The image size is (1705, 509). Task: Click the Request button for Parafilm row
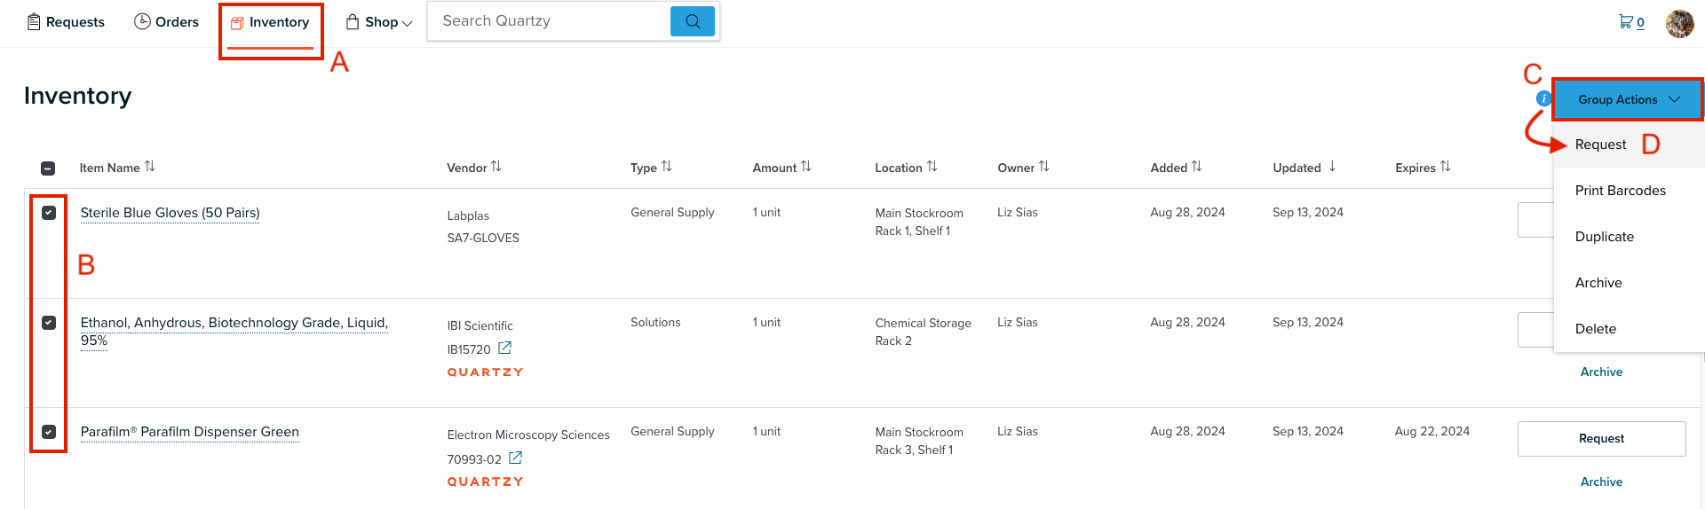point(1601,439)
